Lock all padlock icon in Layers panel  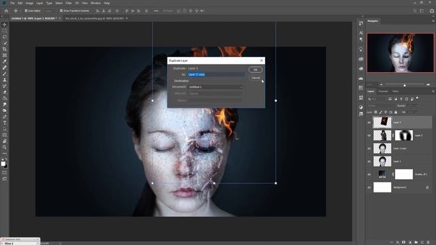point(396,112)
